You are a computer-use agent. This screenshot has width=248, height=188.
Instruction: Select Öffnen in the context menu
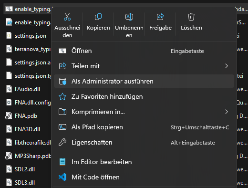(144, 51)
